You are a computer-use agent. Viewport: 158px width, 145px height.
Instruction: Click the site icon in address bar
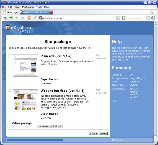pyautogui.click(x=41, y=18)
